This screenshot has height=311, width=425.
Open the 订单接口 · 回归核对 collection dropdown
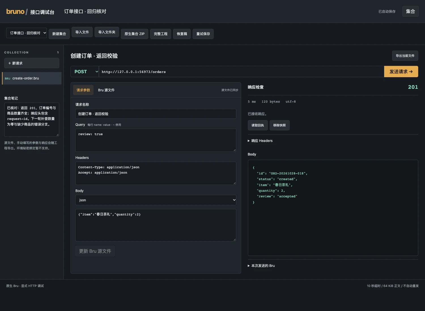pyautogui.click(x=26, y=33)
